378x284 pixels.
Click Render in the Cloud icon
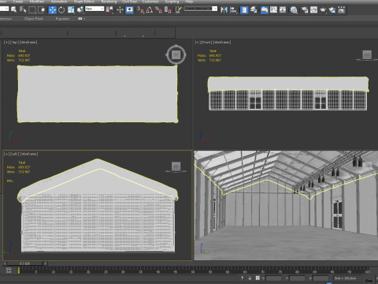pyautogui.click(x=332, y=10)
